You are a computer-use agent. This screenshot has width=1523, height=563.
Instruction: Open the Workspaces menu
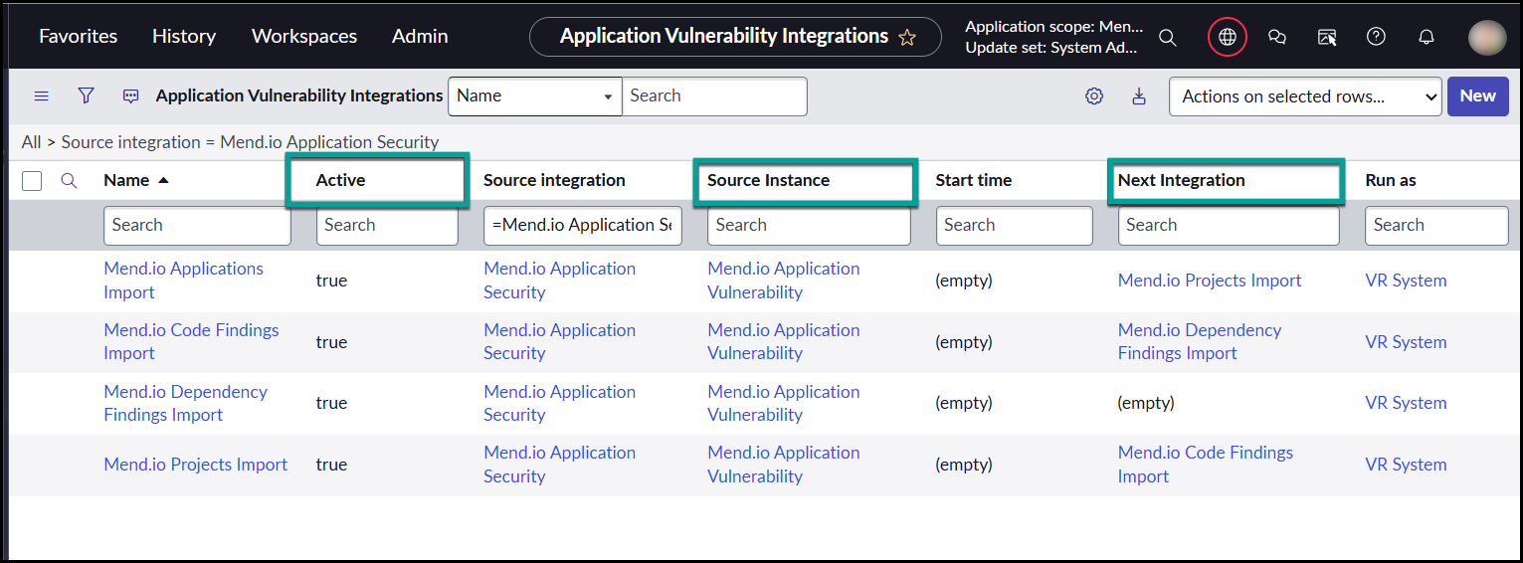(304, 37)
